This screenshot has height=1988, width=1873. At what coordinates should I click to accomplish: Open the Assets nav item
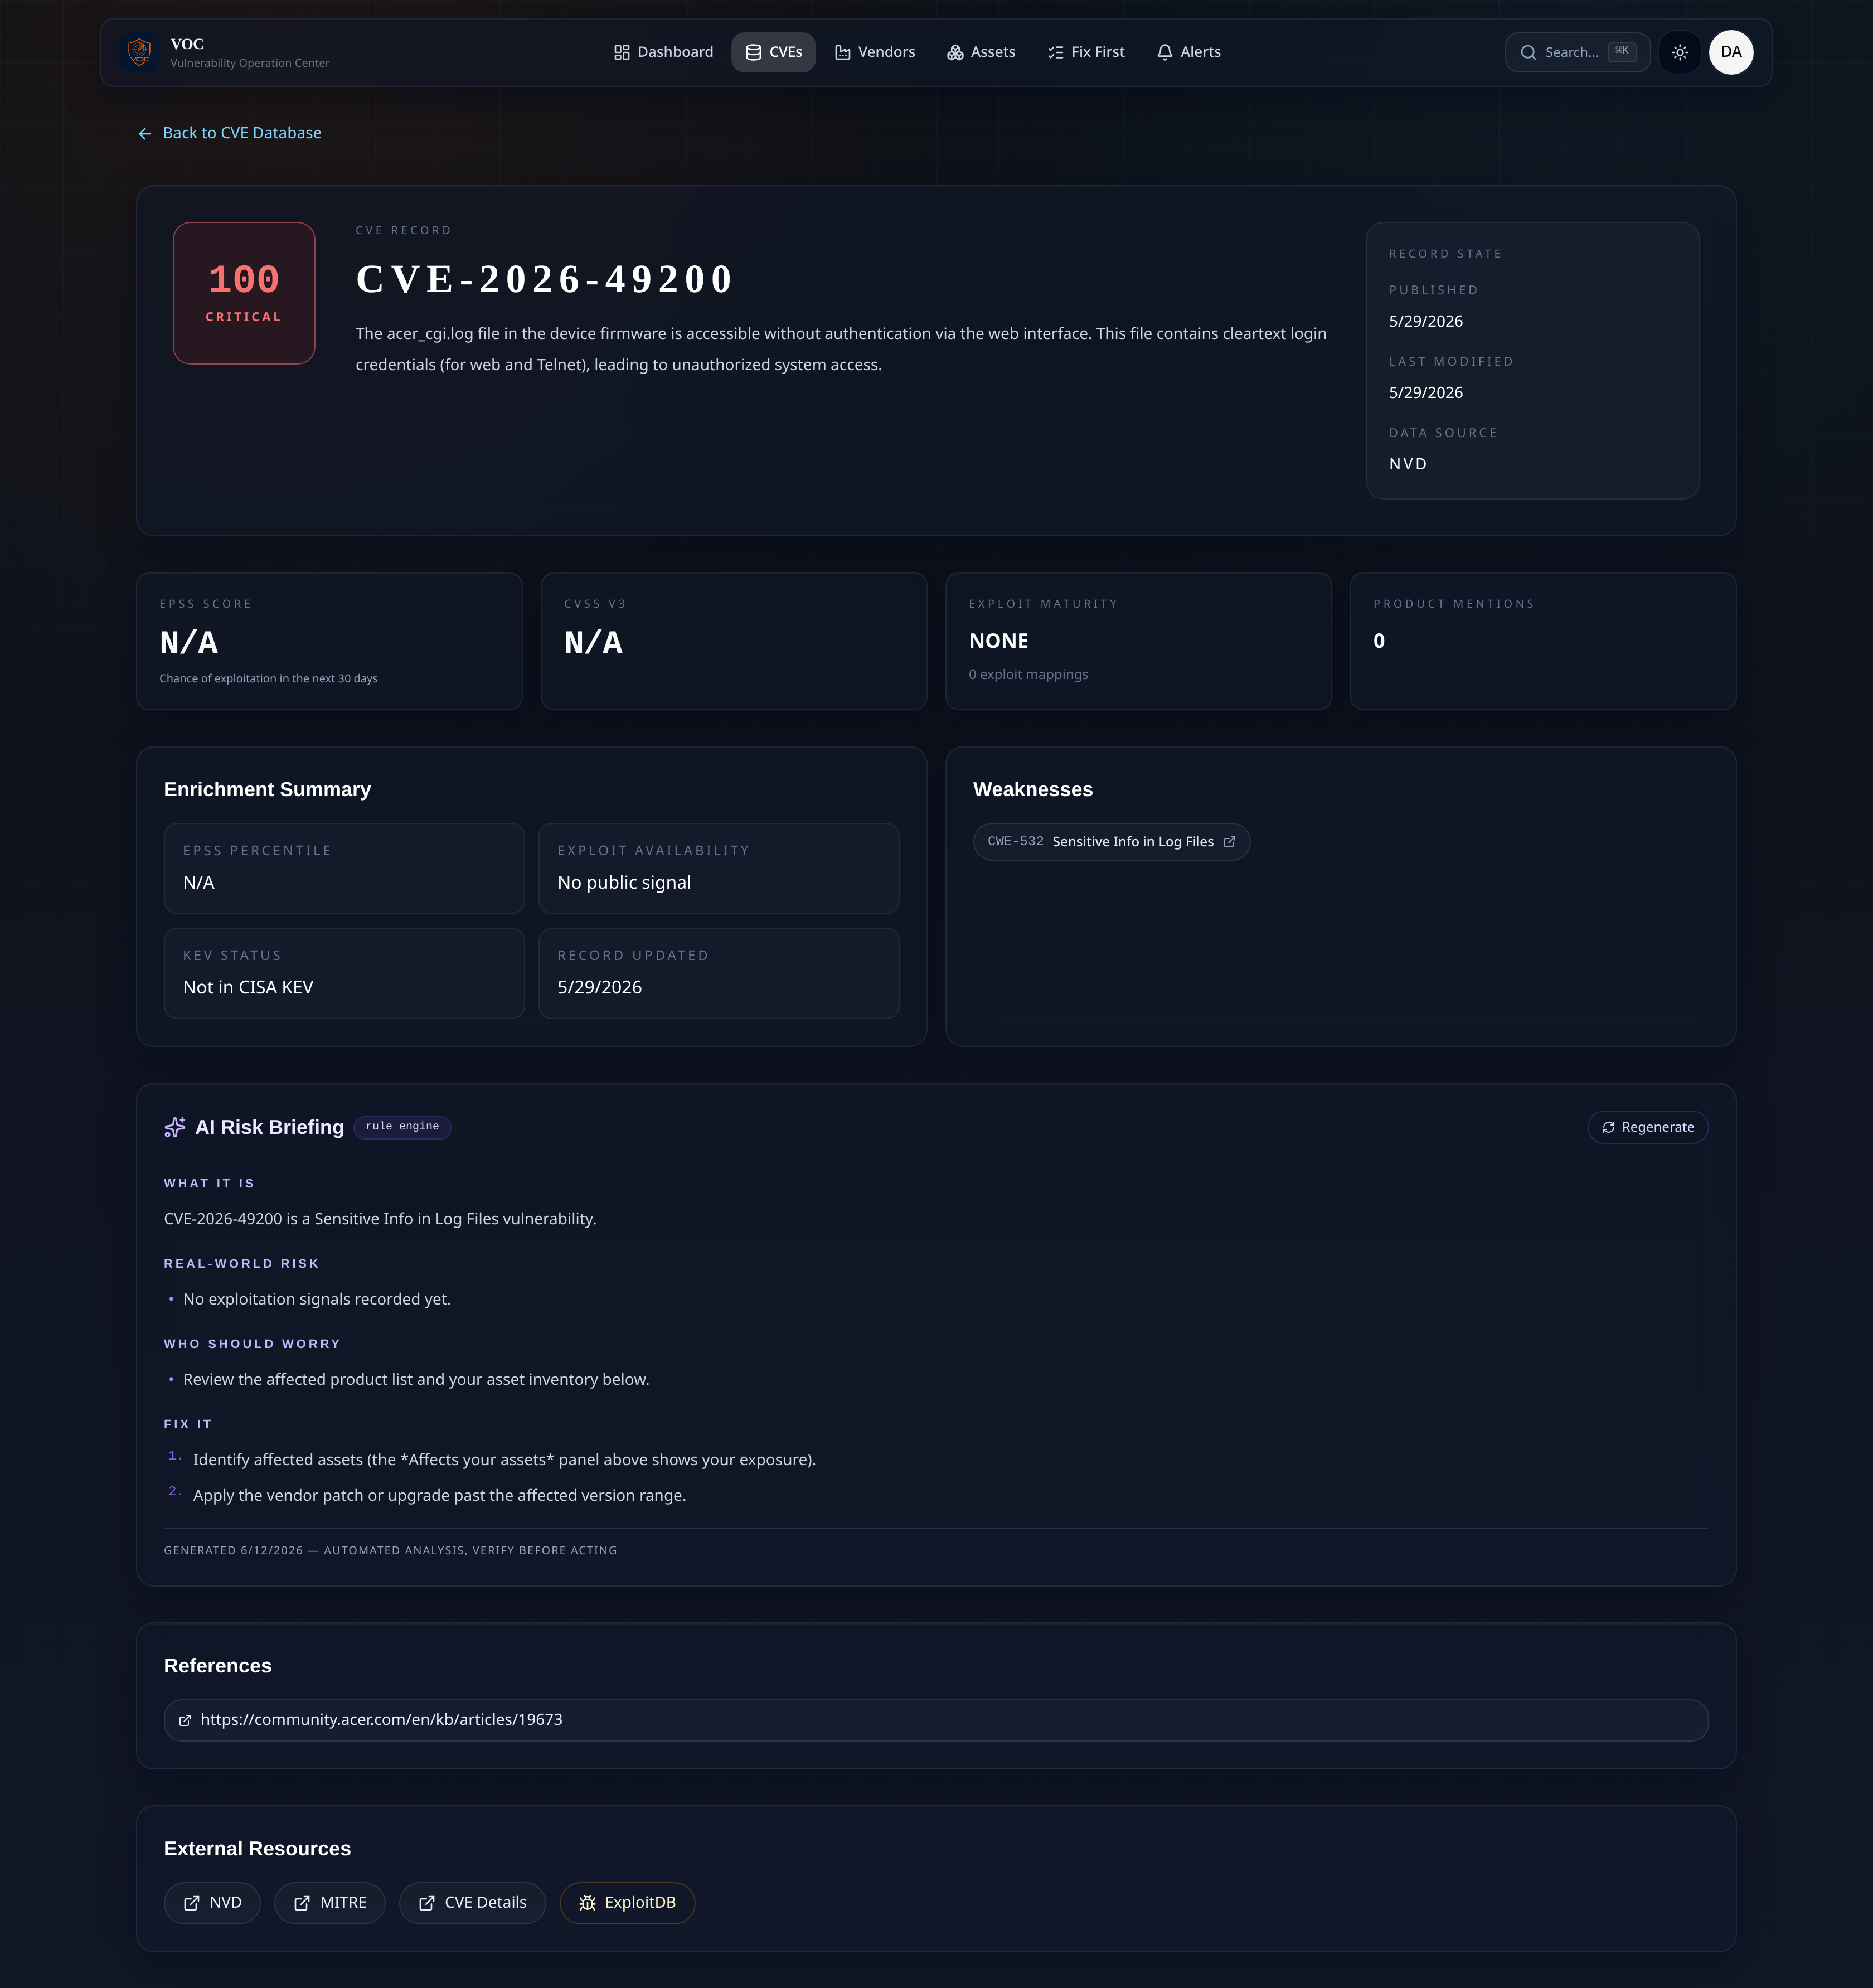(981, 52)
